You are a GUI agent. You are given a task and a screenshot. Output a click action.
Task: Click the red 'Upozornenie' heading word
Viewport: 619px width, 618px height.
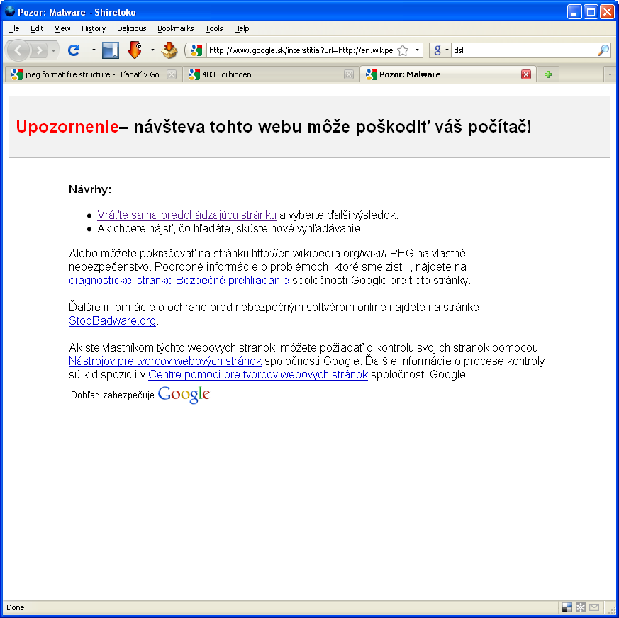click(x=67, y=127)
